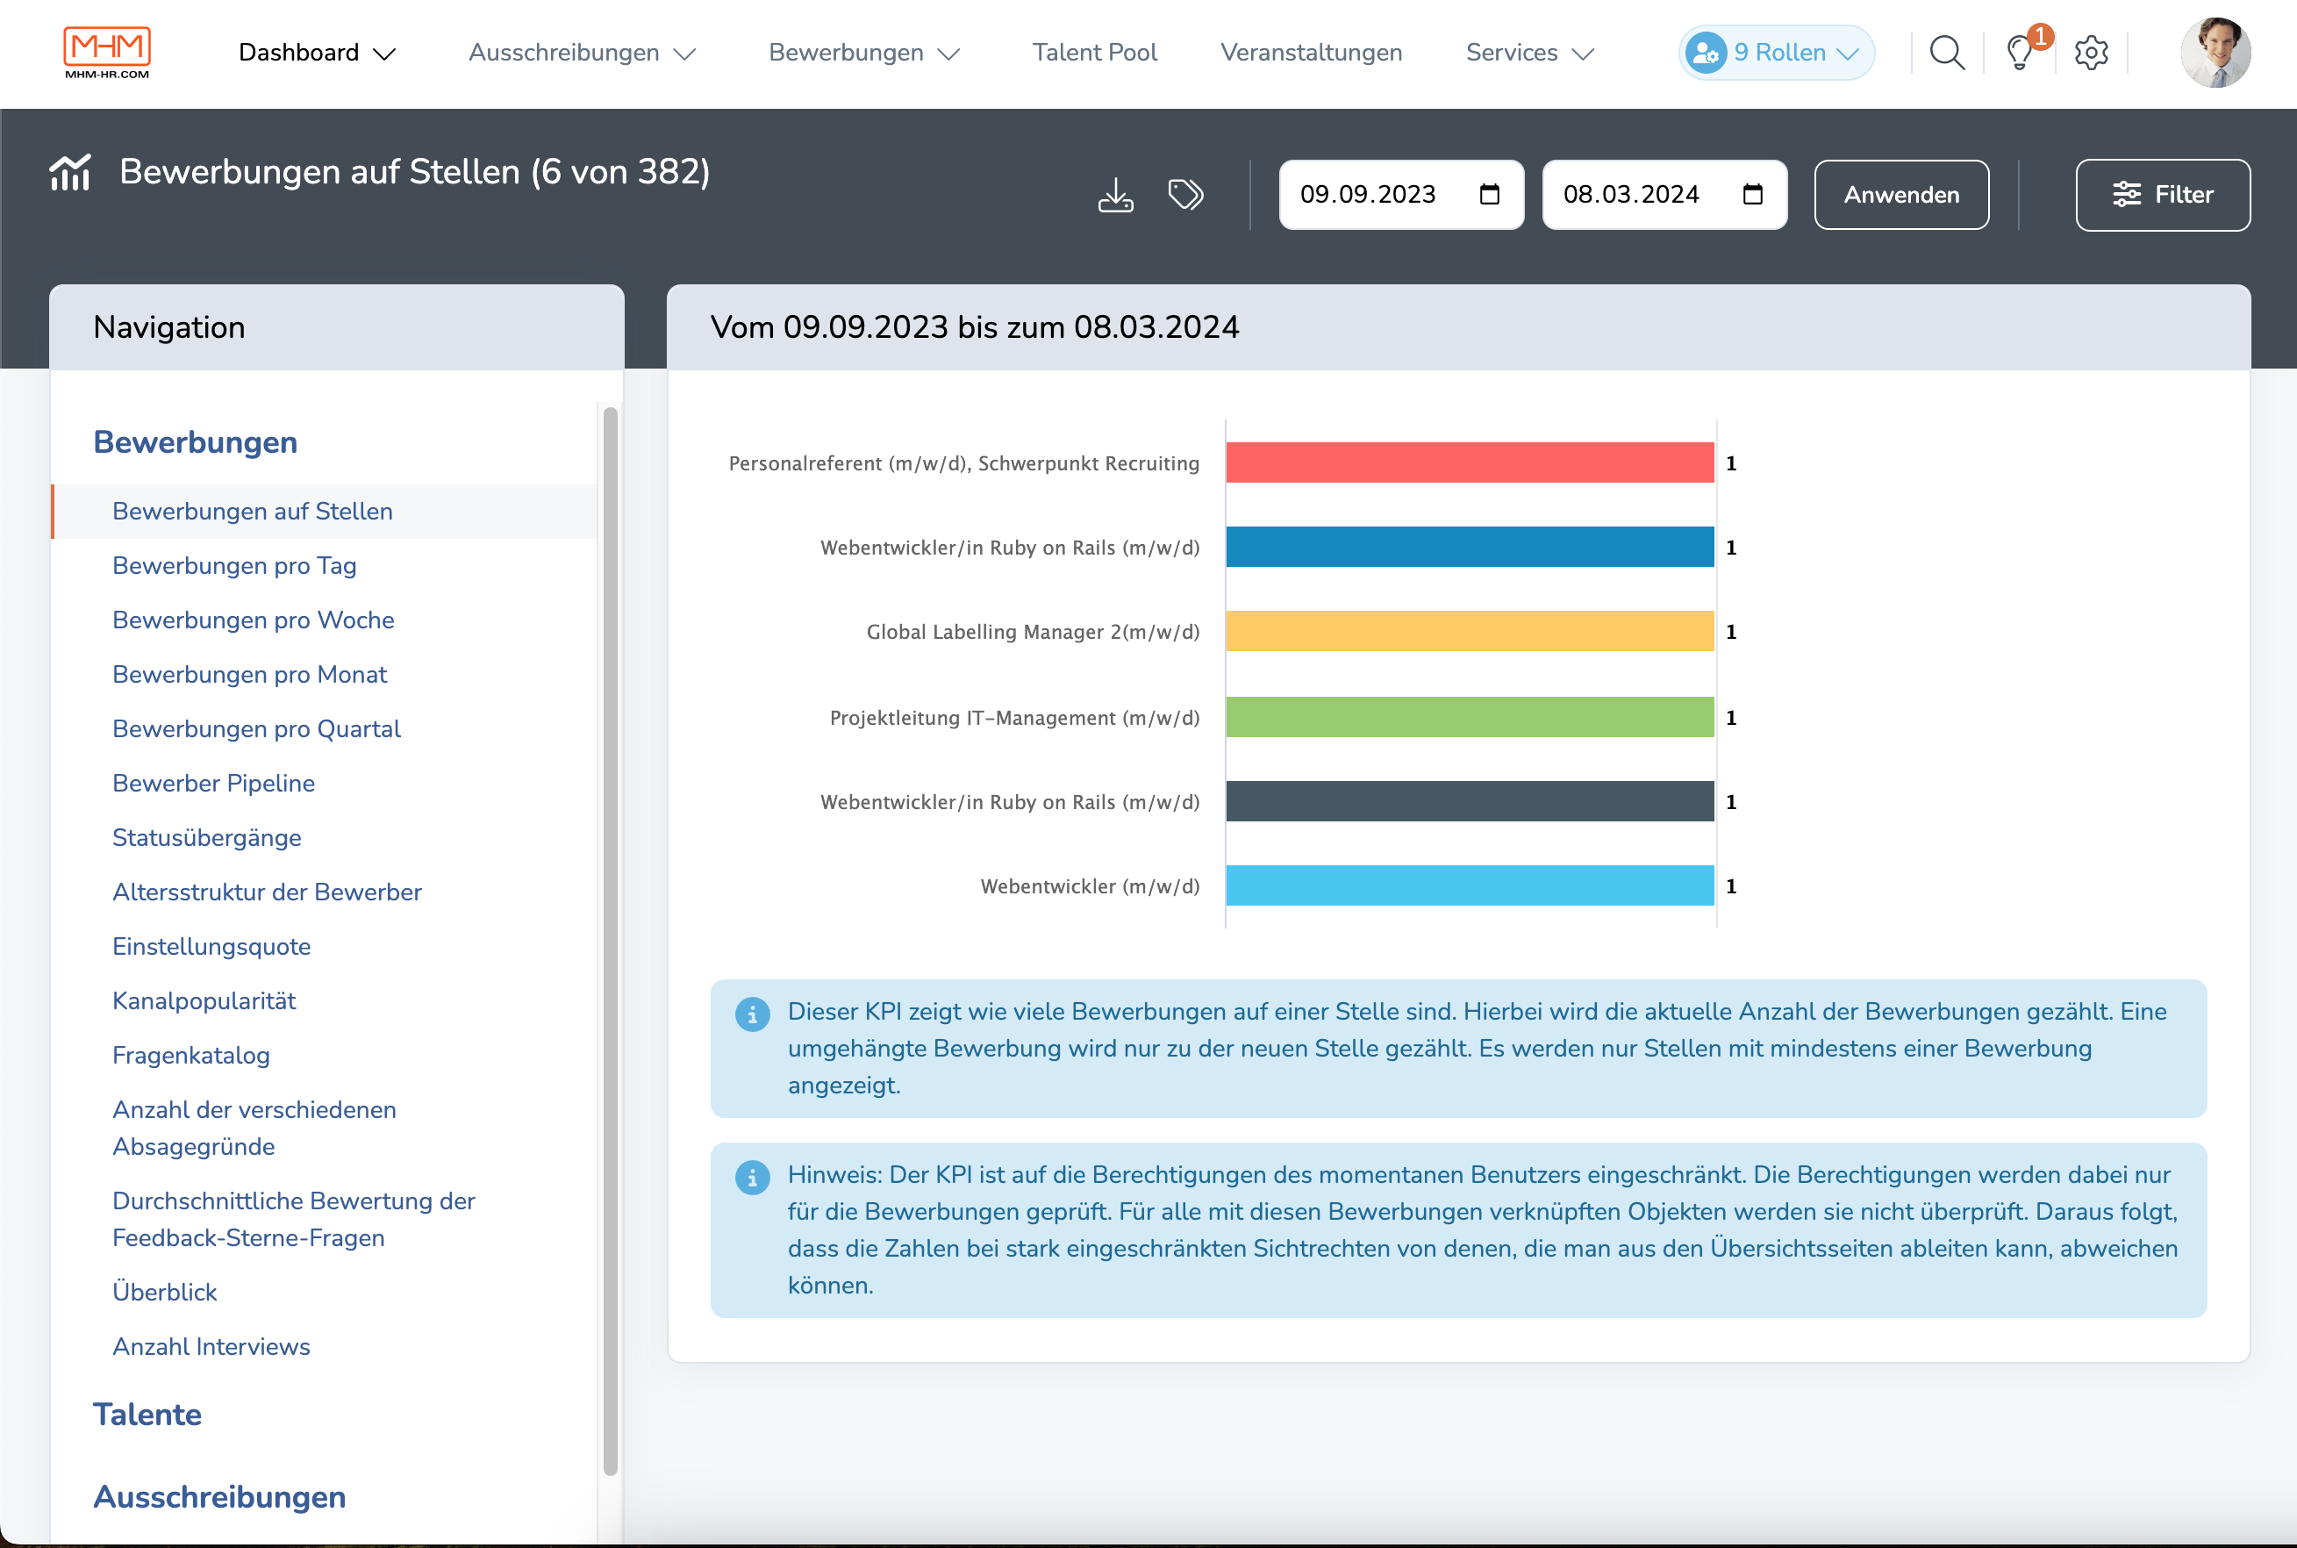Image resolution: width=2297 pixels, height=1548 pixels.
Task: Select Einstellungsquote in sidebar navigation
Action: 209,945
